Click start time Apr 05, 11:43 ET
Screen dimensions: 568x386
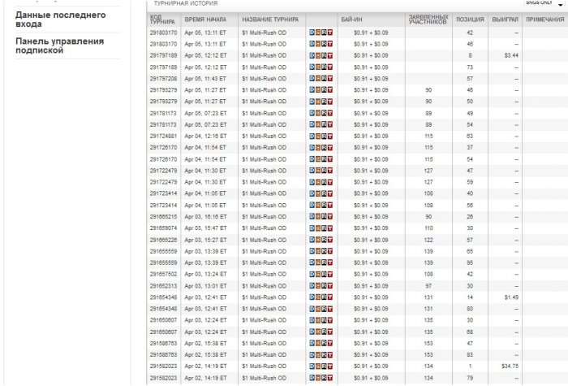click(205, 79)
